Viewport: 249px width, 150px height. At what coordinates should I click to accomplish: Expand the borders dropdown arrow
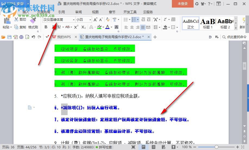(177, 27)
